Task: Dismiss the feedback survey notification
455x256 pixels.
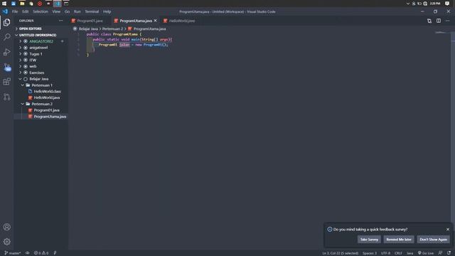Action: [x=448, y=229]
